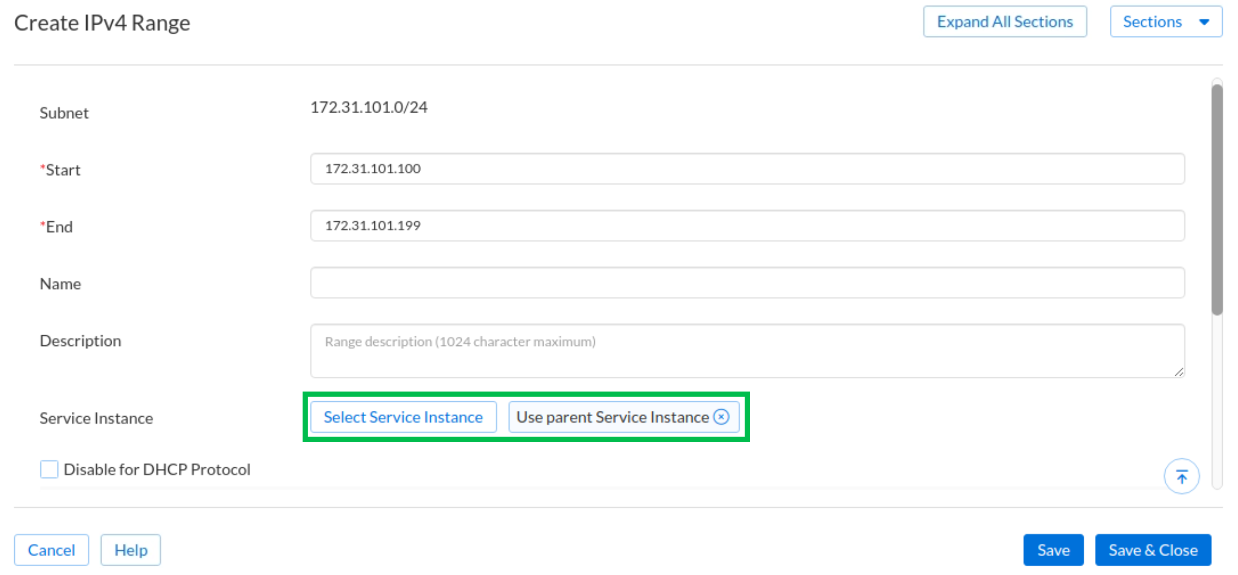Remove parent Service Instance via x icon

pos(721,417)
